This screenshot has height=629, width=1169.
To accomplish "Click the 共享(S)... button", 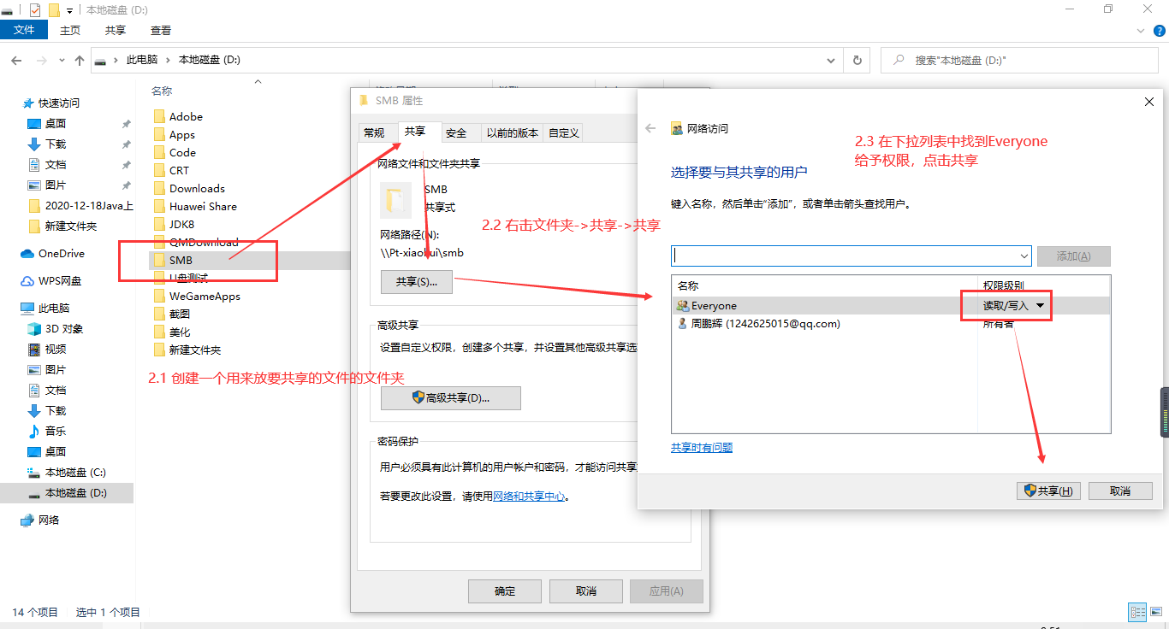I will coord(417,281).
